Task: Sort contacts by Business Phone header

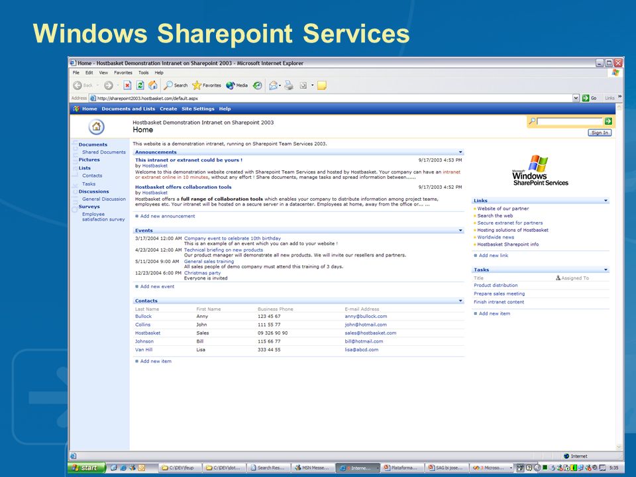Action: pos(275,309)
